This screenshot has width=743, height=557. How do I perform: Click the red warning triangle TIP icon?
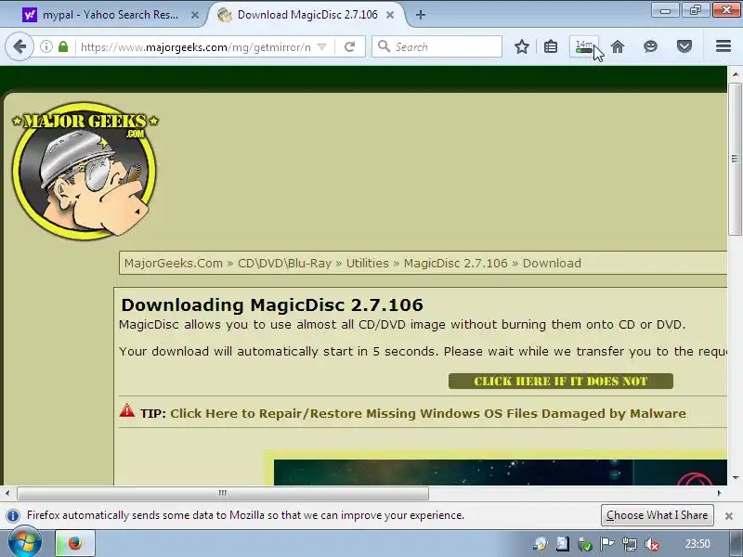[x=127, y=410]
